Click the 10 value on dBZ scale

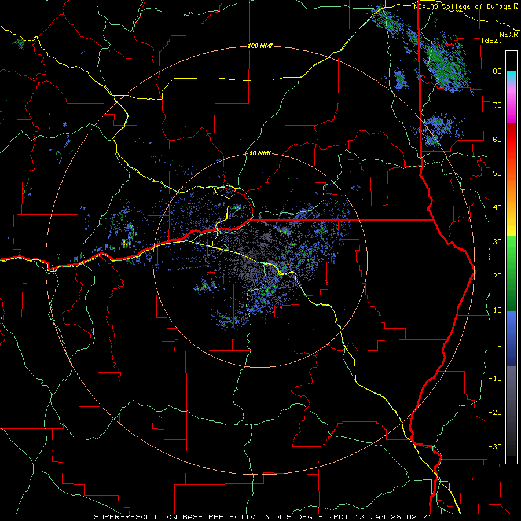click(x=497, y=310)
